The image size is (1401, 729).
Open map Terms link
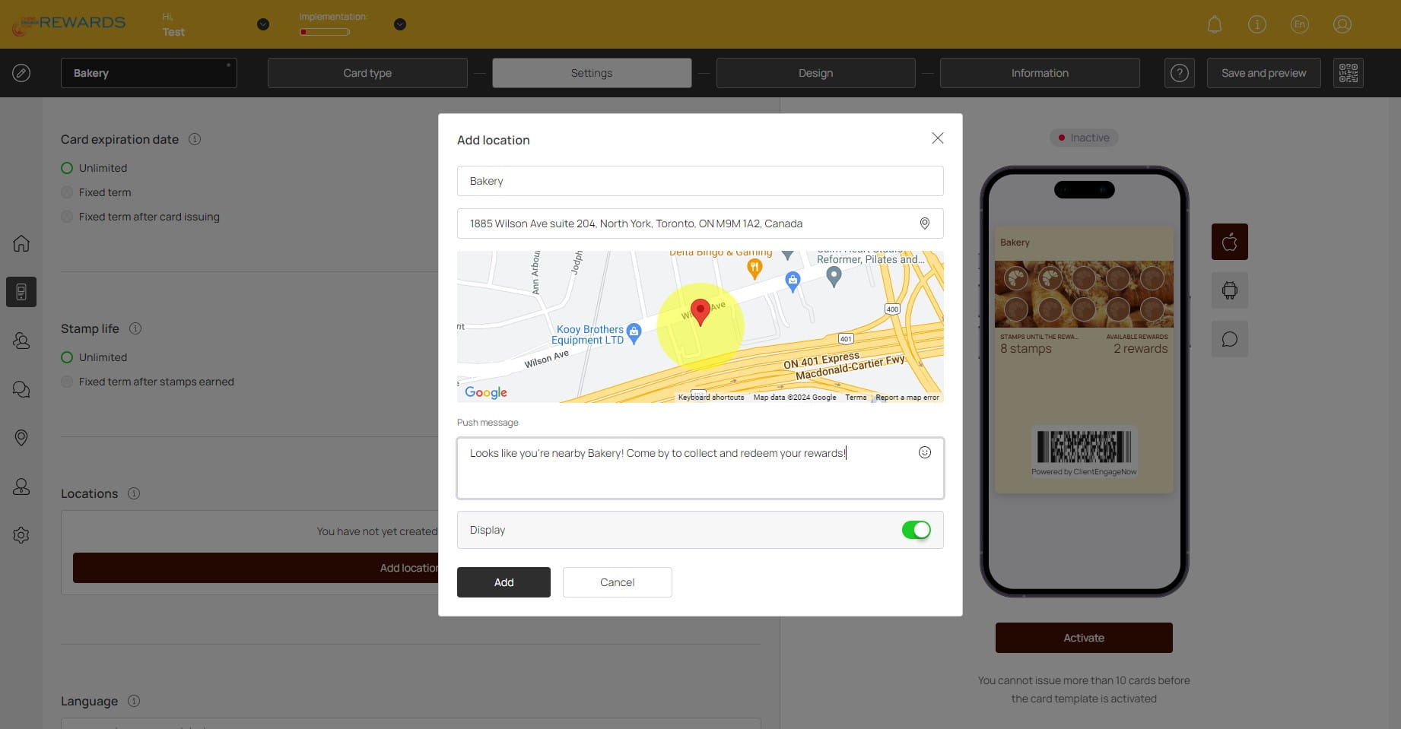[856, 398]
